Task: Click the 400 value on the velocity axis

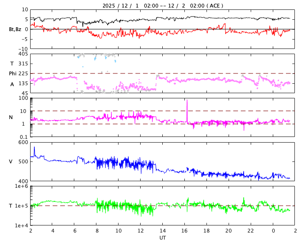Action: (x=23, y=181)
